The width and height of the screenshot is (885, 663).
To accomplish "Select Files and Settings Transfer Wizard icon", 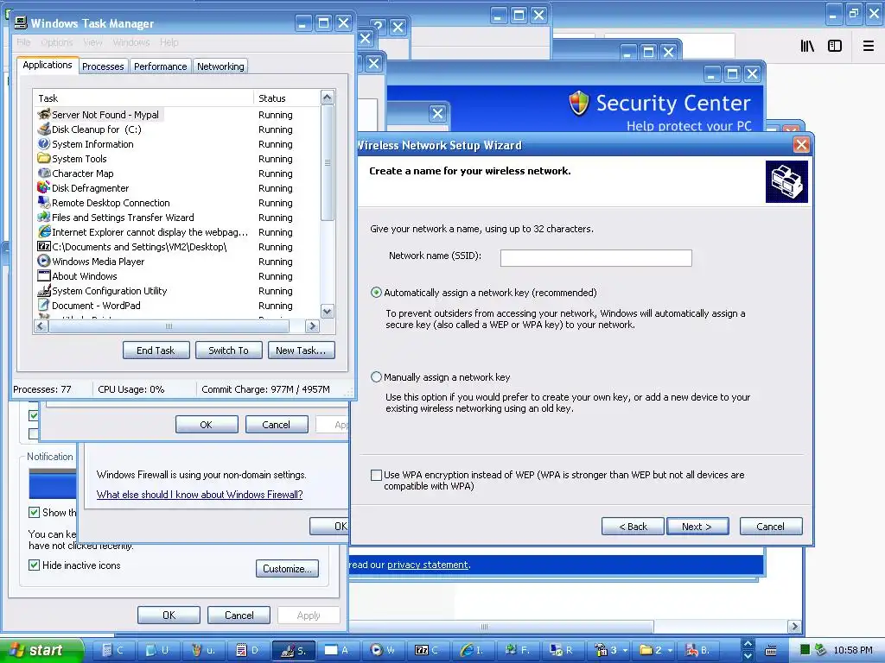I will click(44, 217).
